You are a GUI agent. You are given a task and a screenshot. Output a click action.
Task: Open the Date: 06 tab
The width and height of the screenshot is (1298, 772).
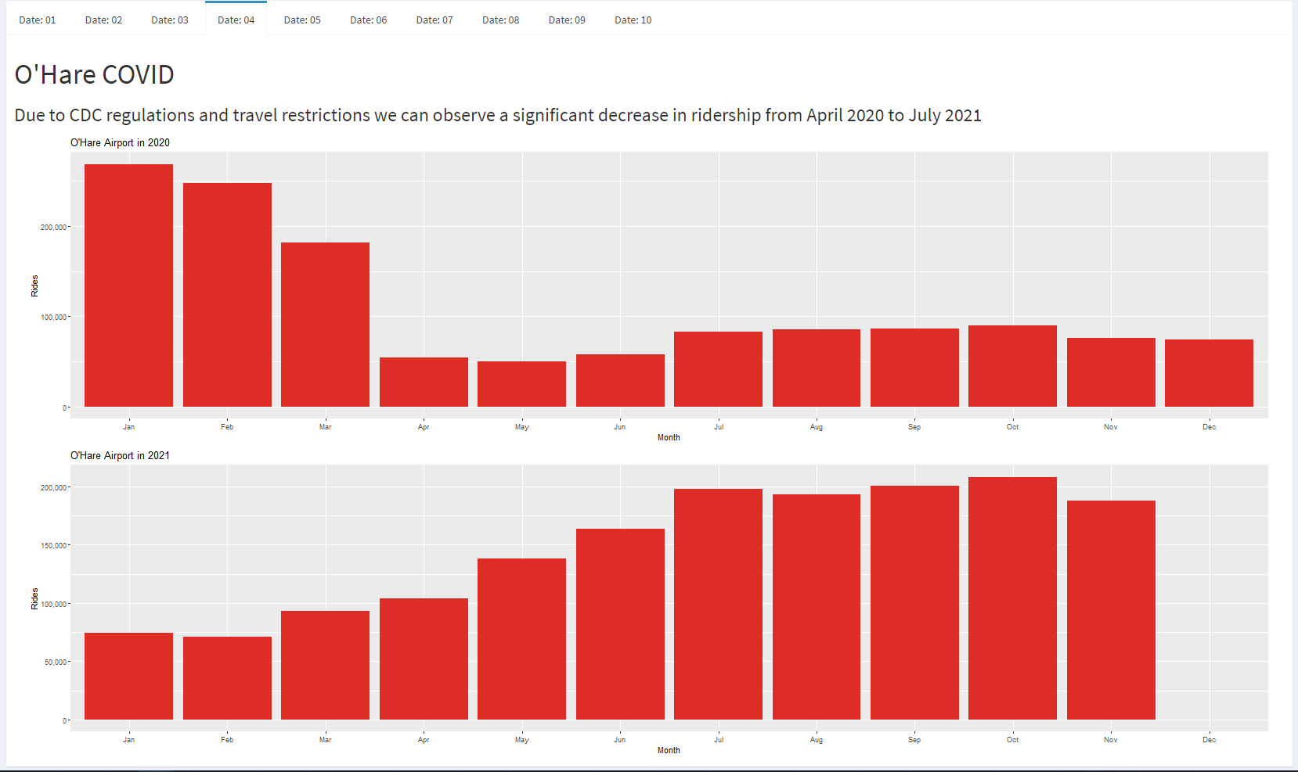pyautogui.click(x=368, y=20)
